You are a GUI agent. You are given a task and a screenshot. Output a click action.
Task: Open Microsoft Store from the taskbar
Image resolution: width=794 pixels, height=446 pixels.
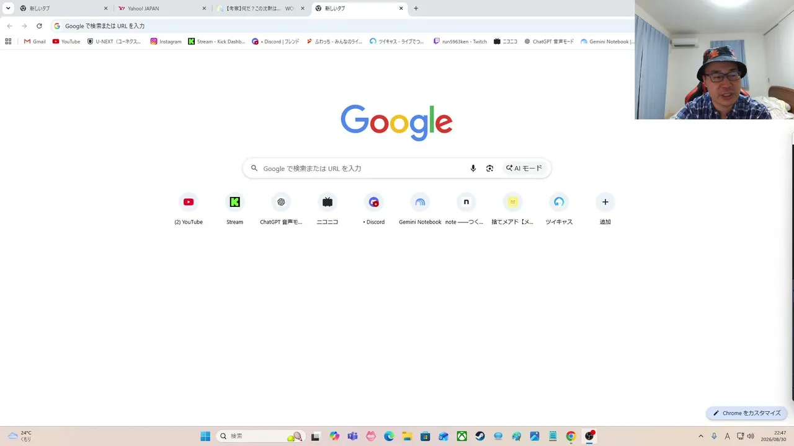pyautogui.click(x=425, y=436)
